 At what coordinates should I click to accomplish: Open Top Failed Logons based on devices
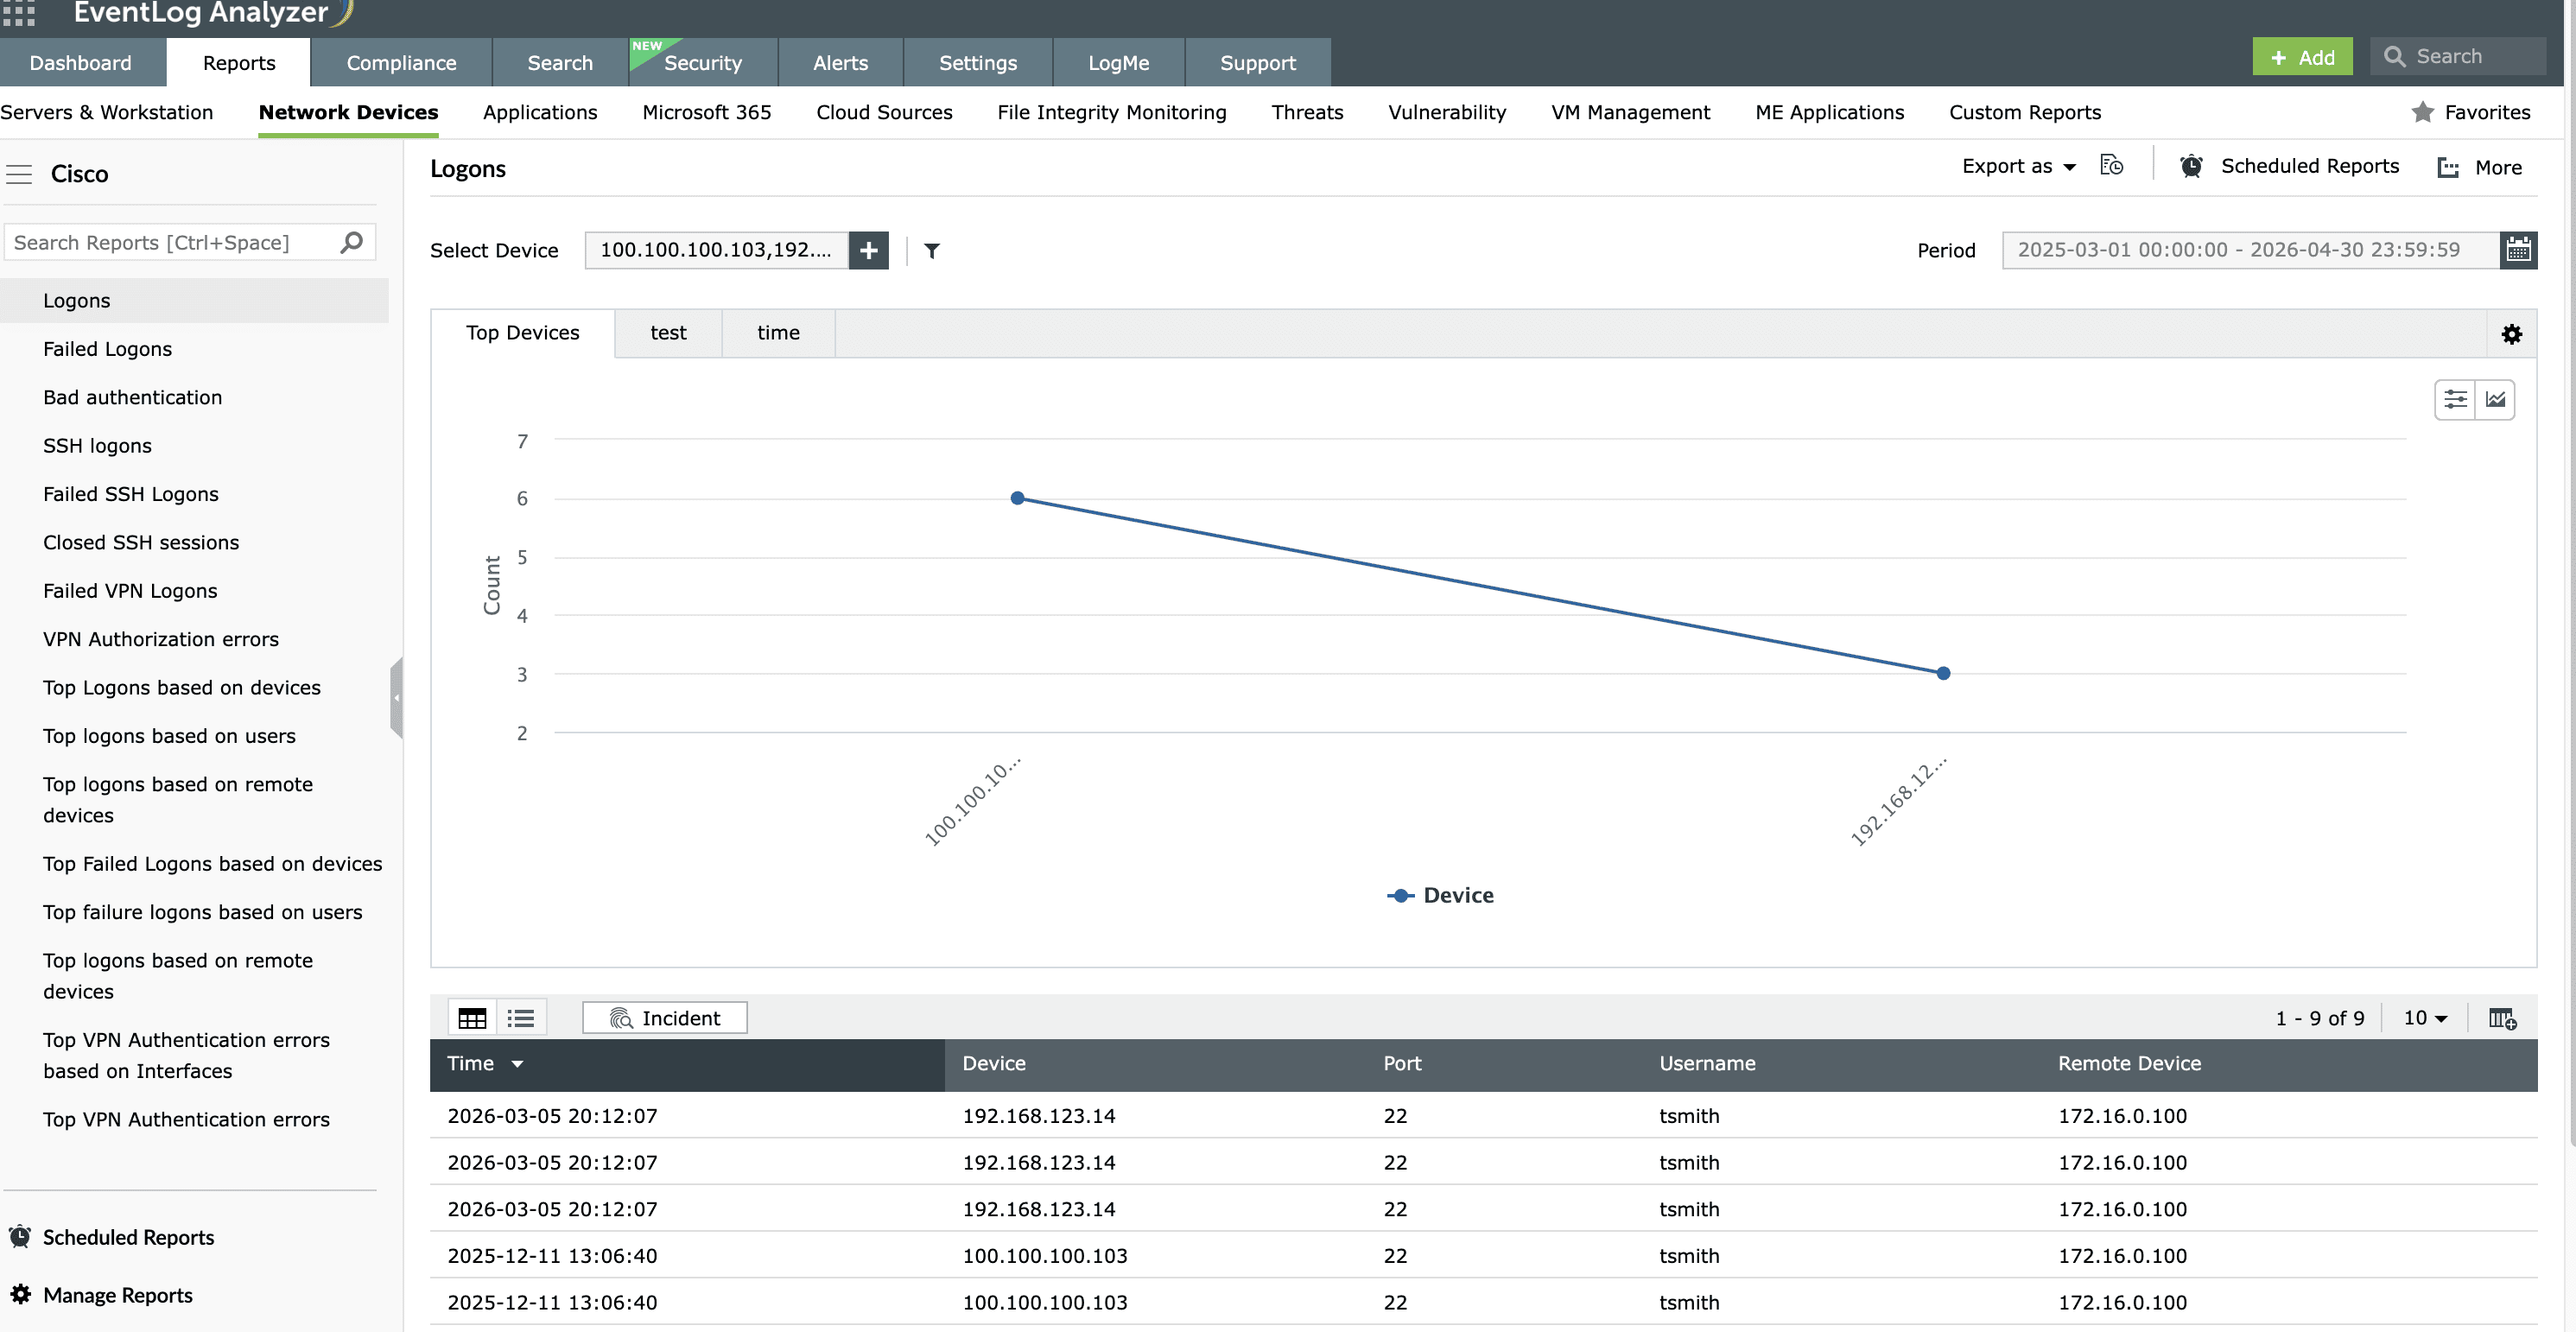click(x=212, y=864)
